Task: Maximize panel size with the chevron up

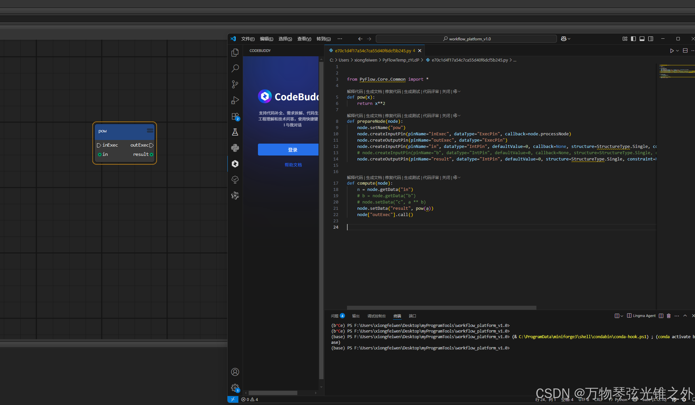Action: click(x=685, y=316)
